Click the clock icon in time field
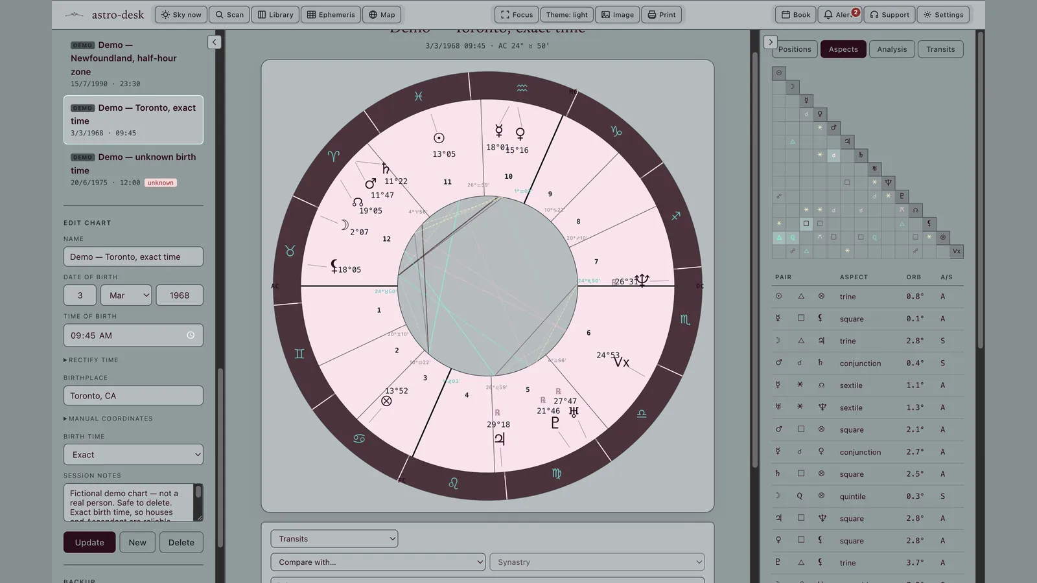 click(191, 336)
